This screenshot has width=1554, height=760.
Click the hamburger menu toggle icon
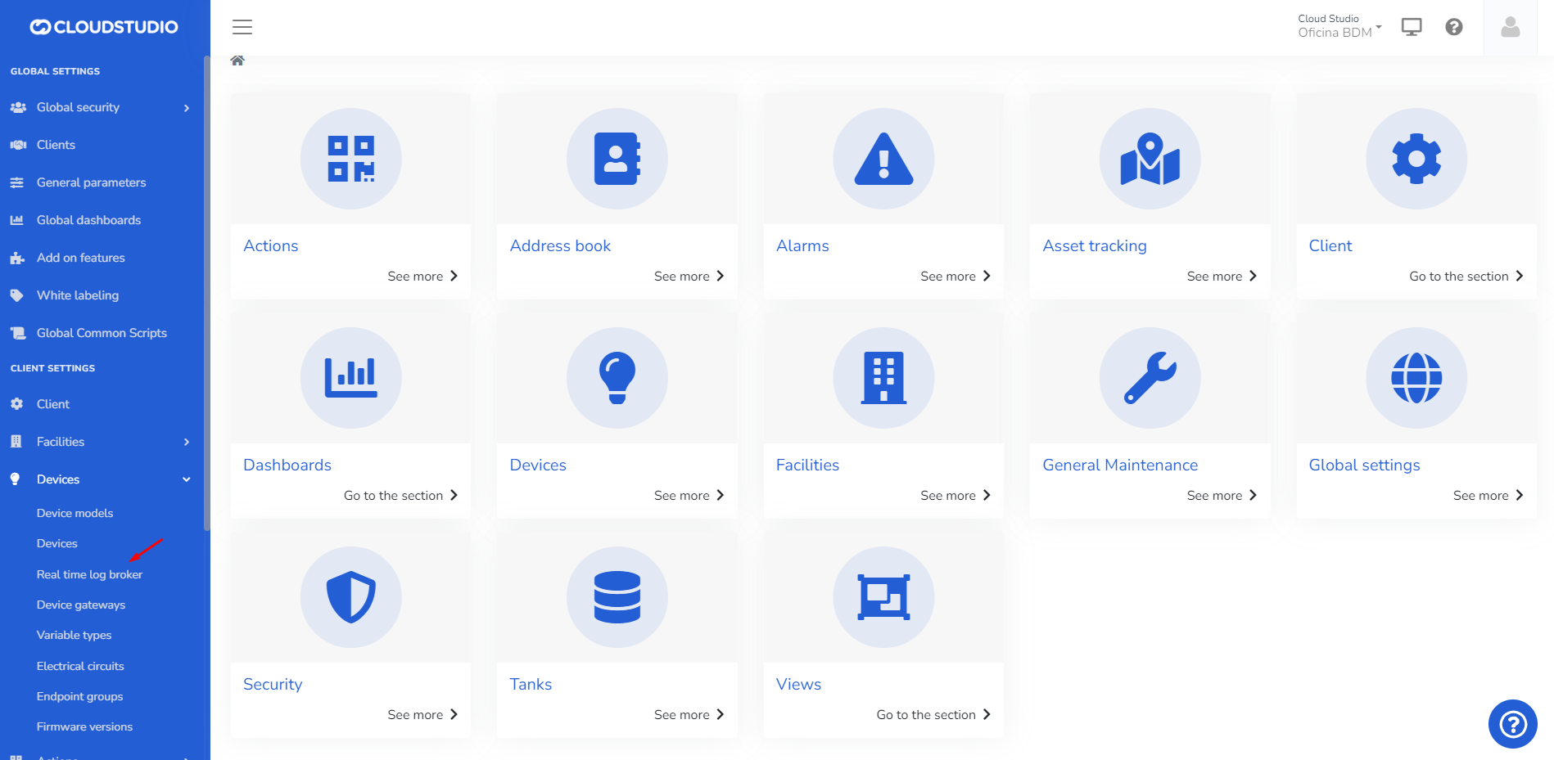pos(242,27)
